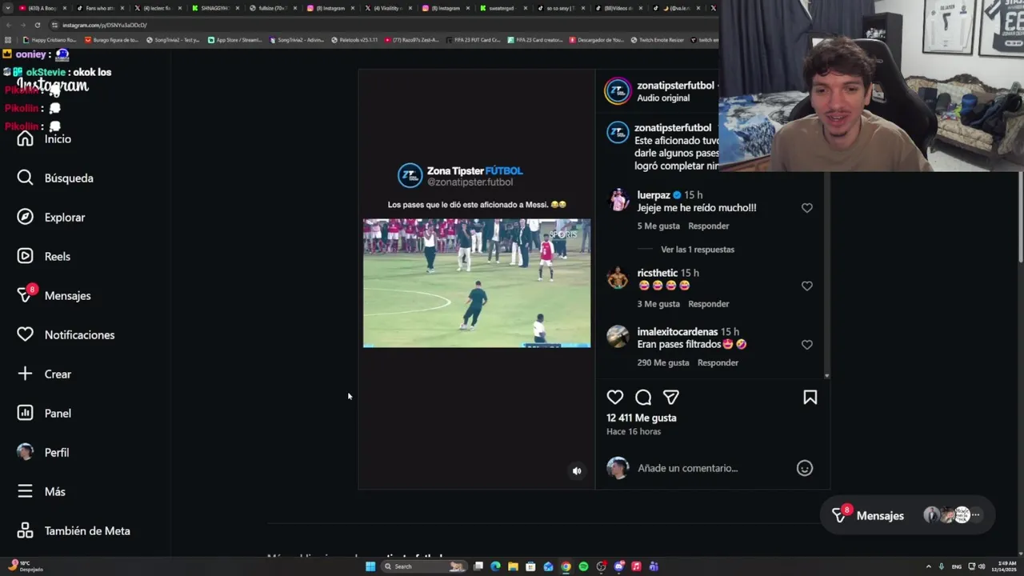Share the post with the send icon
Image resolution: width=1024 pixels, height=576 pixels.
[x=671, y=398]
